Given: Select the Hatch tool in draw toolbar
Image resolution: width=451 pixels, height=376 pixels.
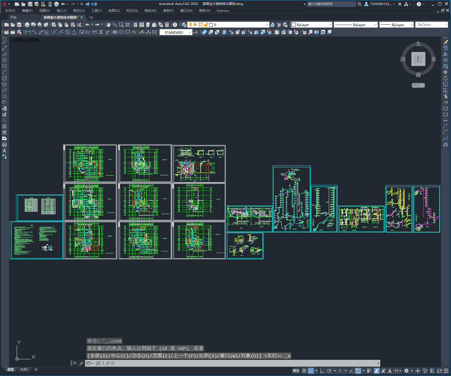Looking at the screenshot, I should coord(4,126).
